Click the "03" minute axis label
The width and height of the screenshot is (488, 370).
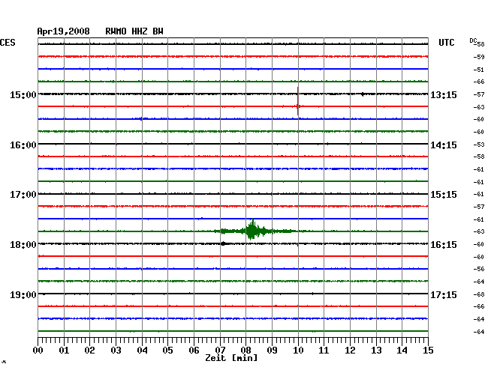(116, 351)
